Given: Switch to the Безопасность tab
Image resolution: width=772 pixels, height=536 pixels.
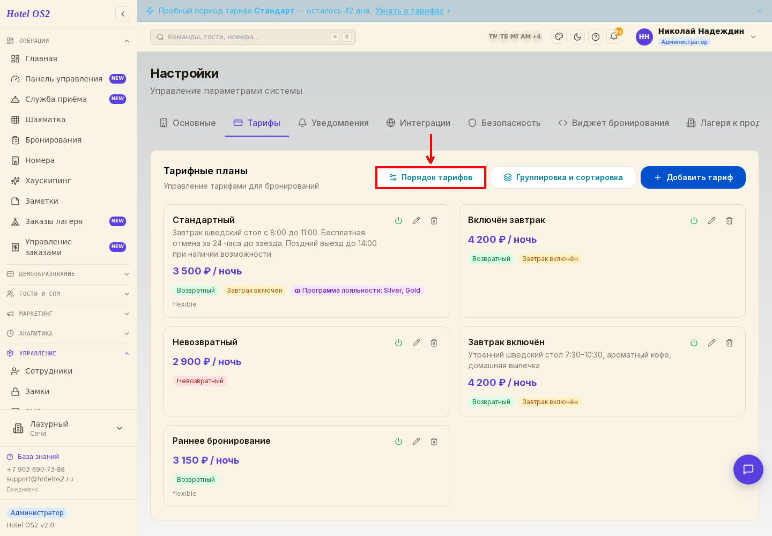Looking at the screenshot, I should point(504,123).
